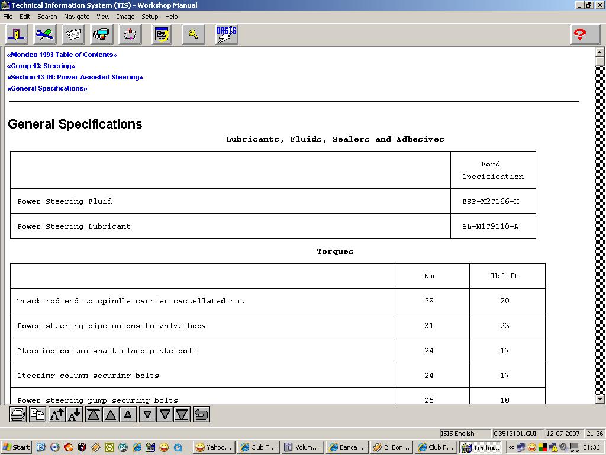Open the File menu

pos(8,17)
